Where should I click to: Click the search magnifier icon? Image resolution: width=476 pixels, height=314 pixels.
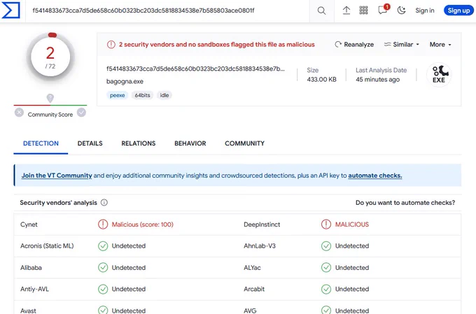tap(321, 10)
